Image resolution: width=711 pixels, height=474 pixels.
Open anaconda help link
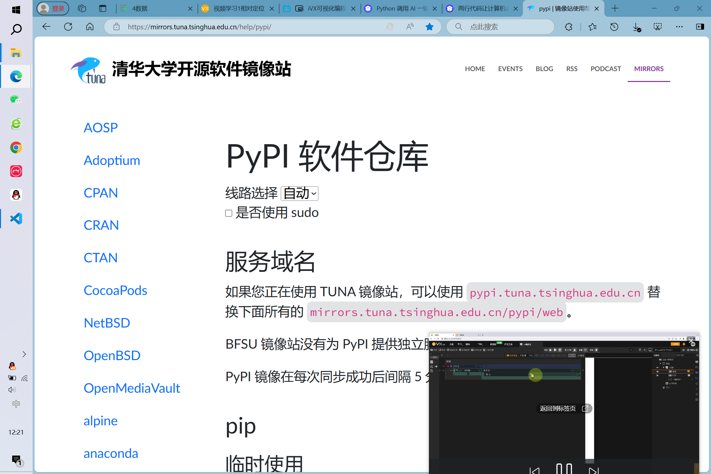tap(111, 454)
